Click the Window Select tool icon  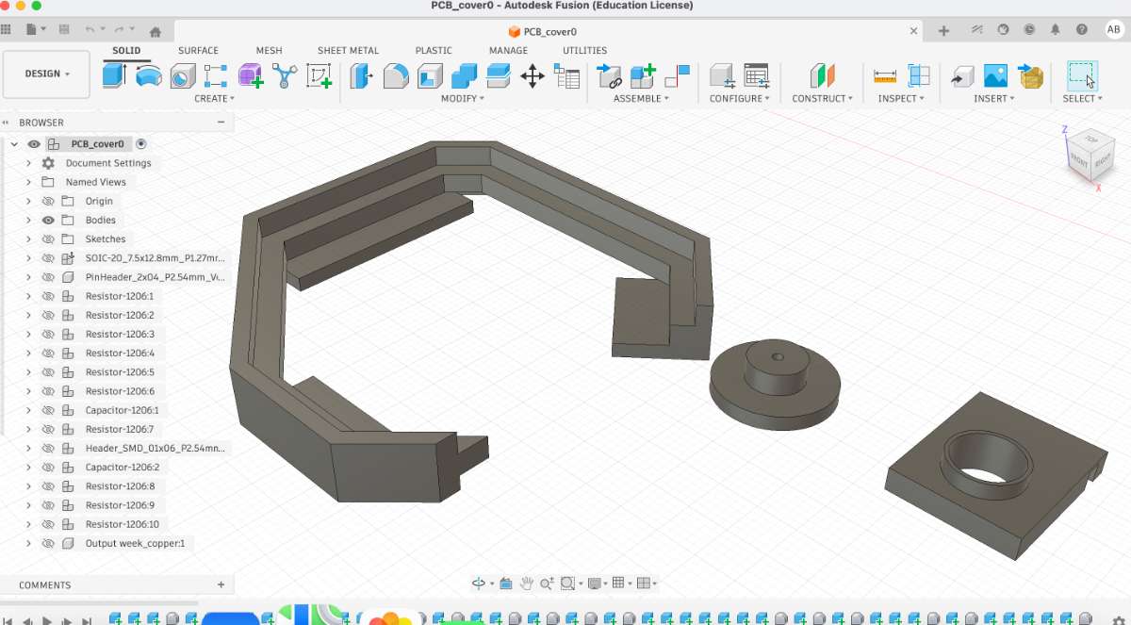pyautogui.click(x=1082, y=75)
